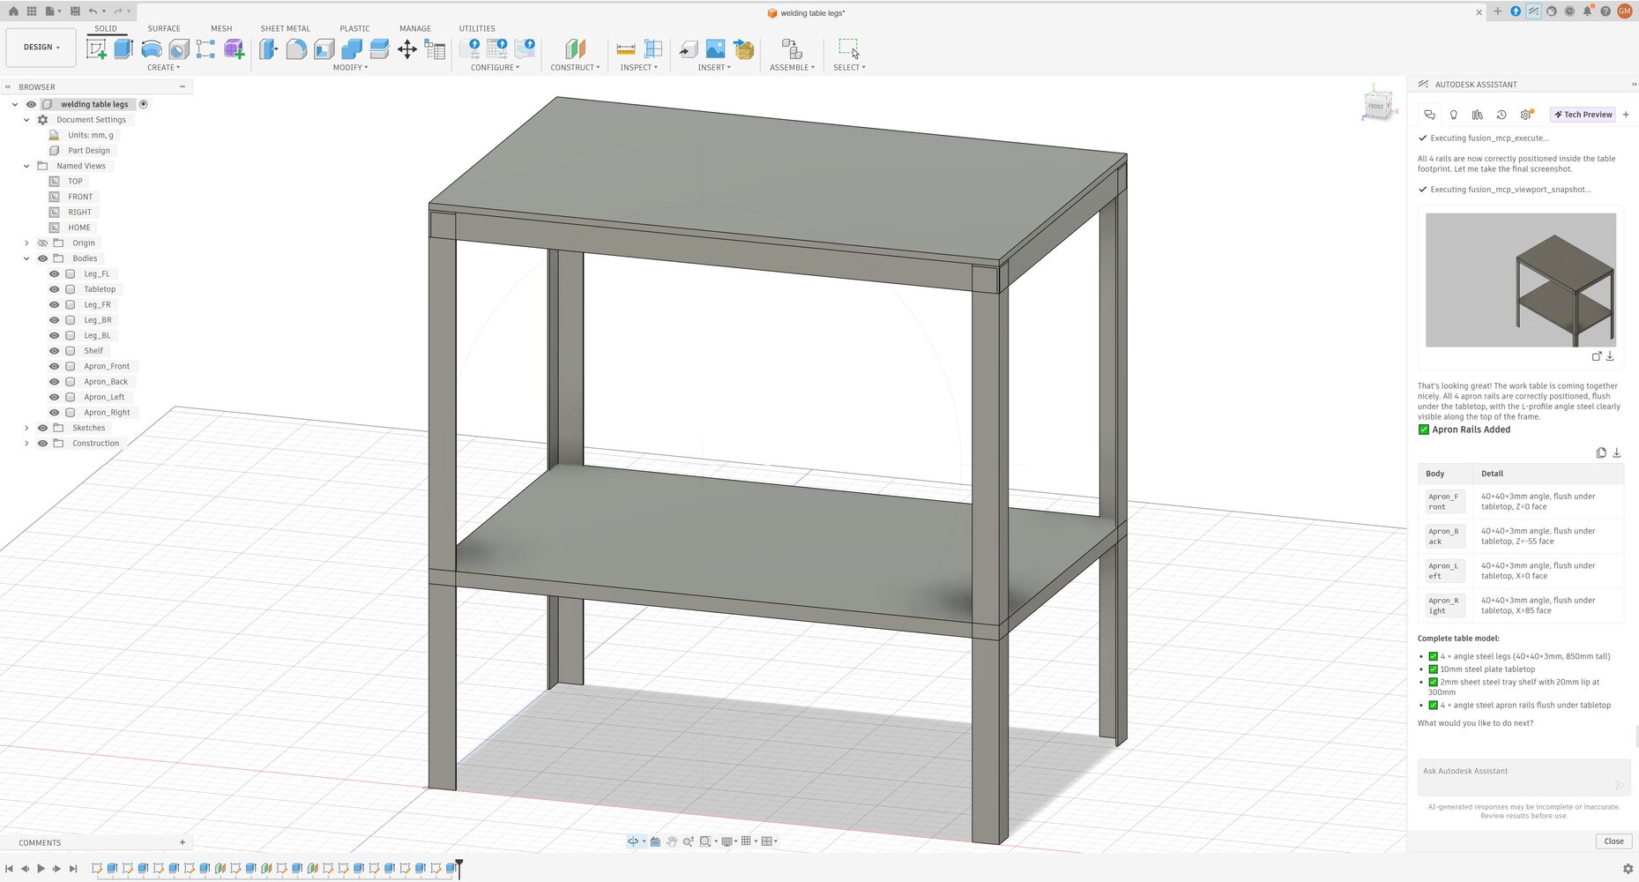Select the Create Sketch tool
1639x882 pixels.
(x=96, y=49)
